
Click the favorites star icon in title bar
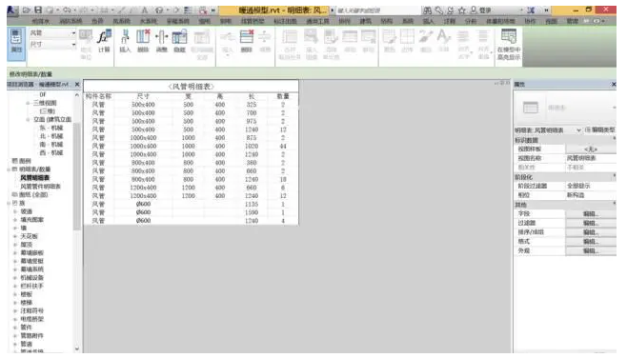(462, 10)
